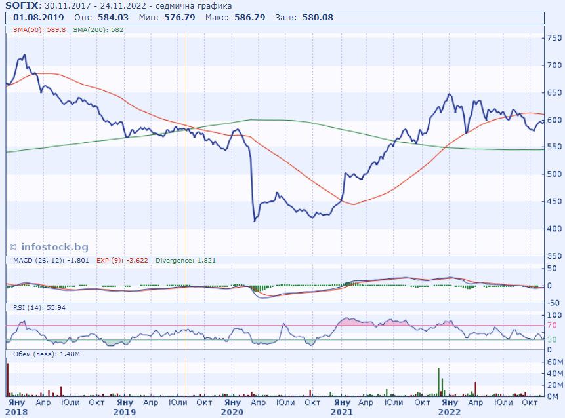Click the maximum value 586.79
The width and height of the screenshot is (565, 418).
click(x=250, y=18)
